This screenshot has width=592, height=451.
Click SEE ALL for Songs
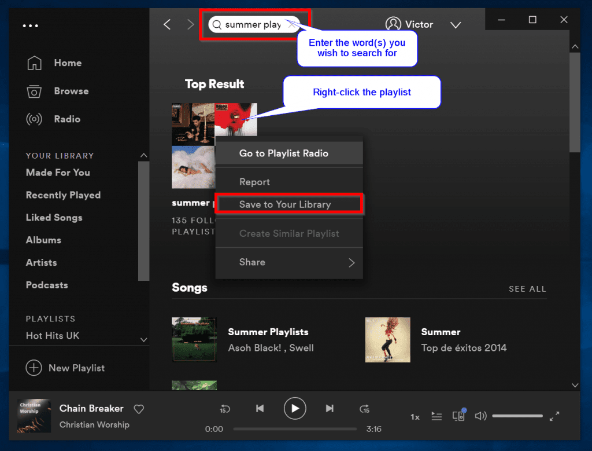click(x=527, y=289)
